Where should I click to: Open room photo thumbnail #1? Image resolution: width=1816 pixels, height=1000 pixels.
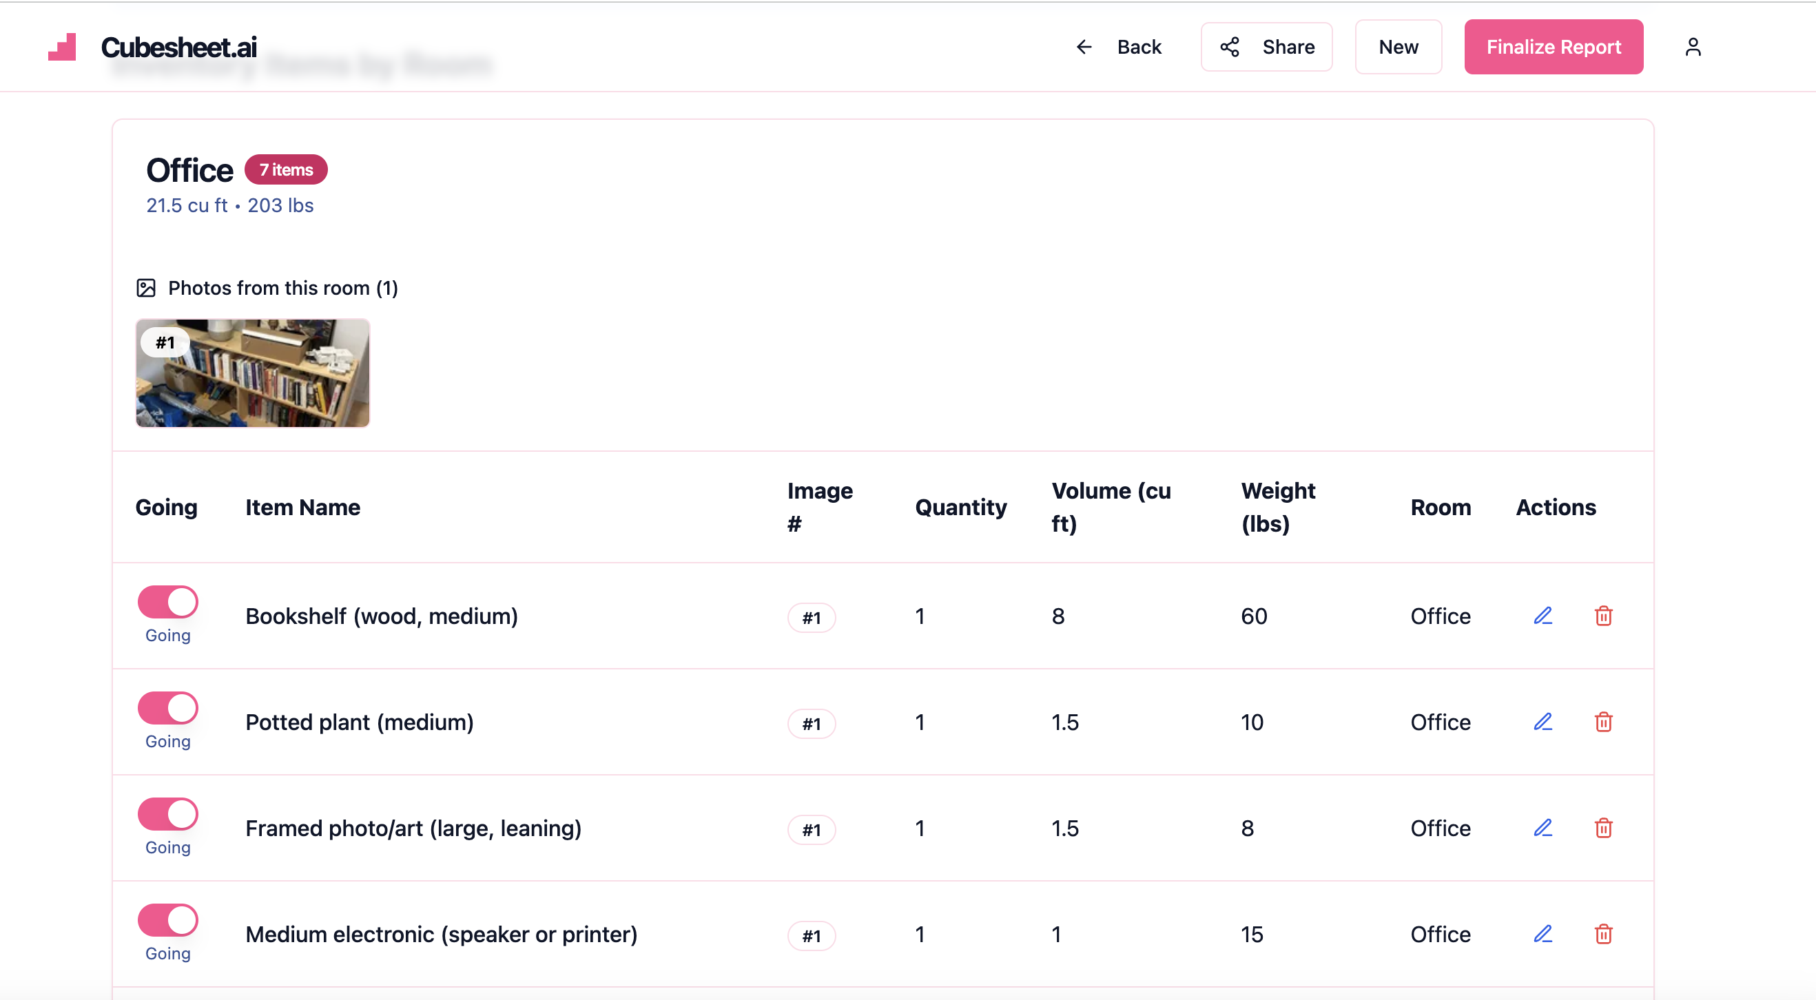(252, 373)
